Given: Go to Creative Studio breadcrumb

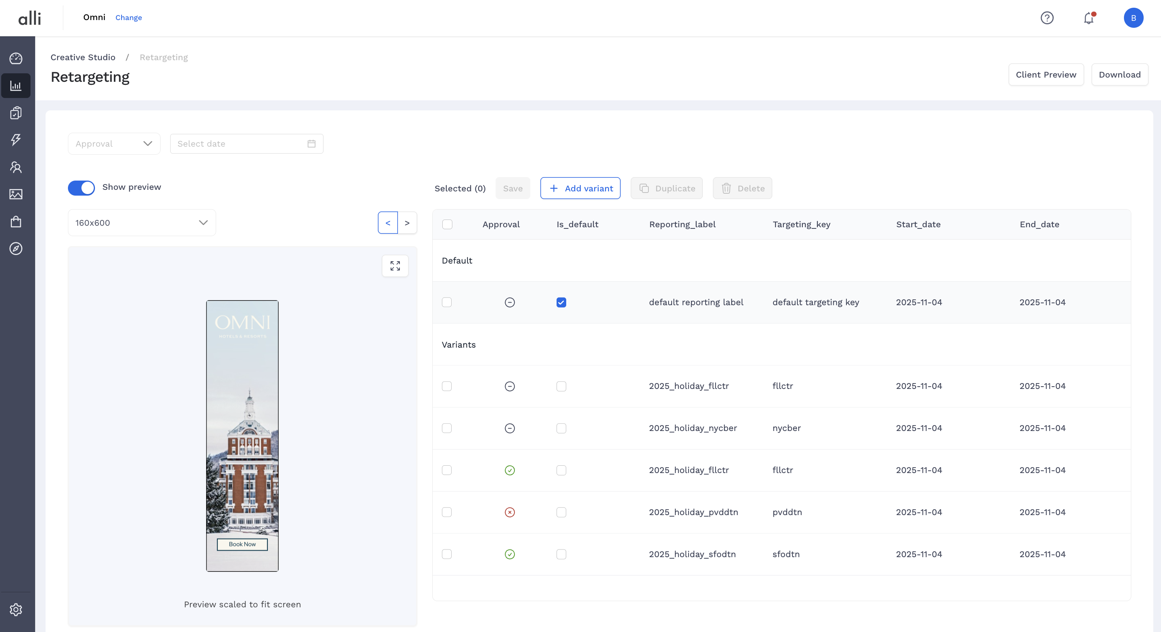Looking at the screenshot, I should [x=83, y=57].
